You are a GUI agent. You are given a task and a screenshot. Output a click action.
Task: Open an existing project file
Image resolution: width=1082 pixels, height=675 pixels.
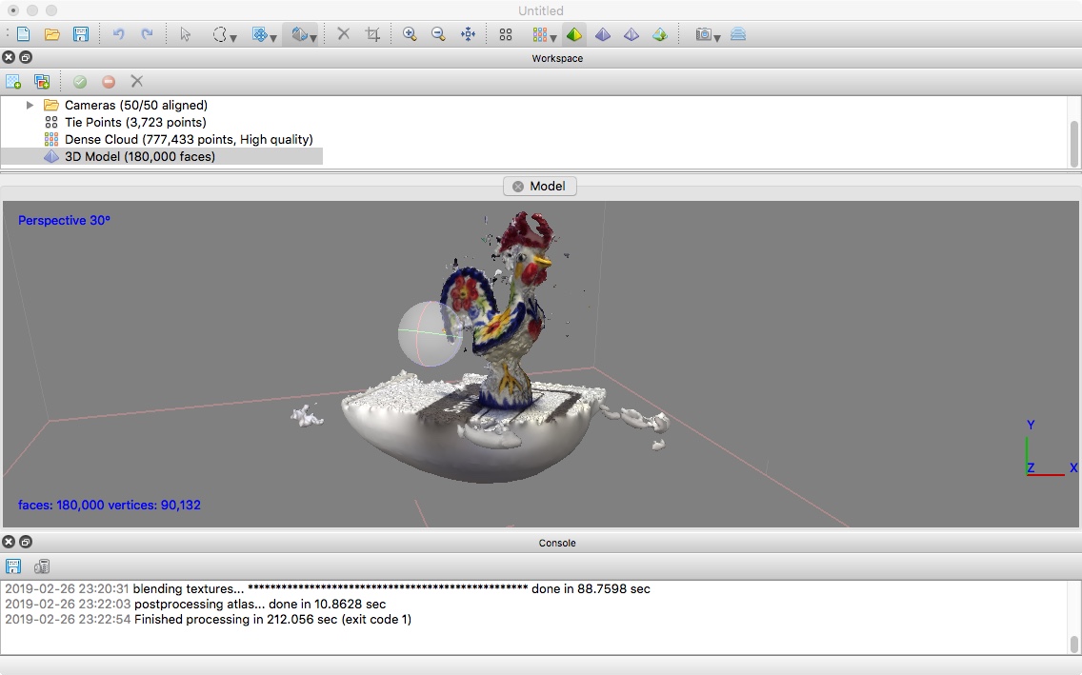[x=51, y=34]
